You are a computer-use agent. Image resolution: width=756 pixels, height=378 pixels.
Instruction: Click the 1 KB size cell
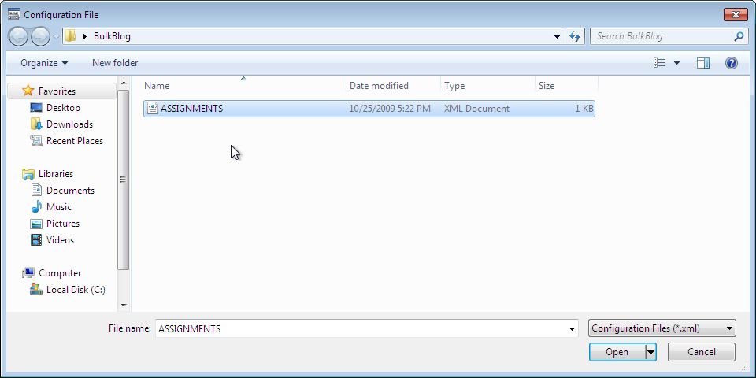coord(584,109)
